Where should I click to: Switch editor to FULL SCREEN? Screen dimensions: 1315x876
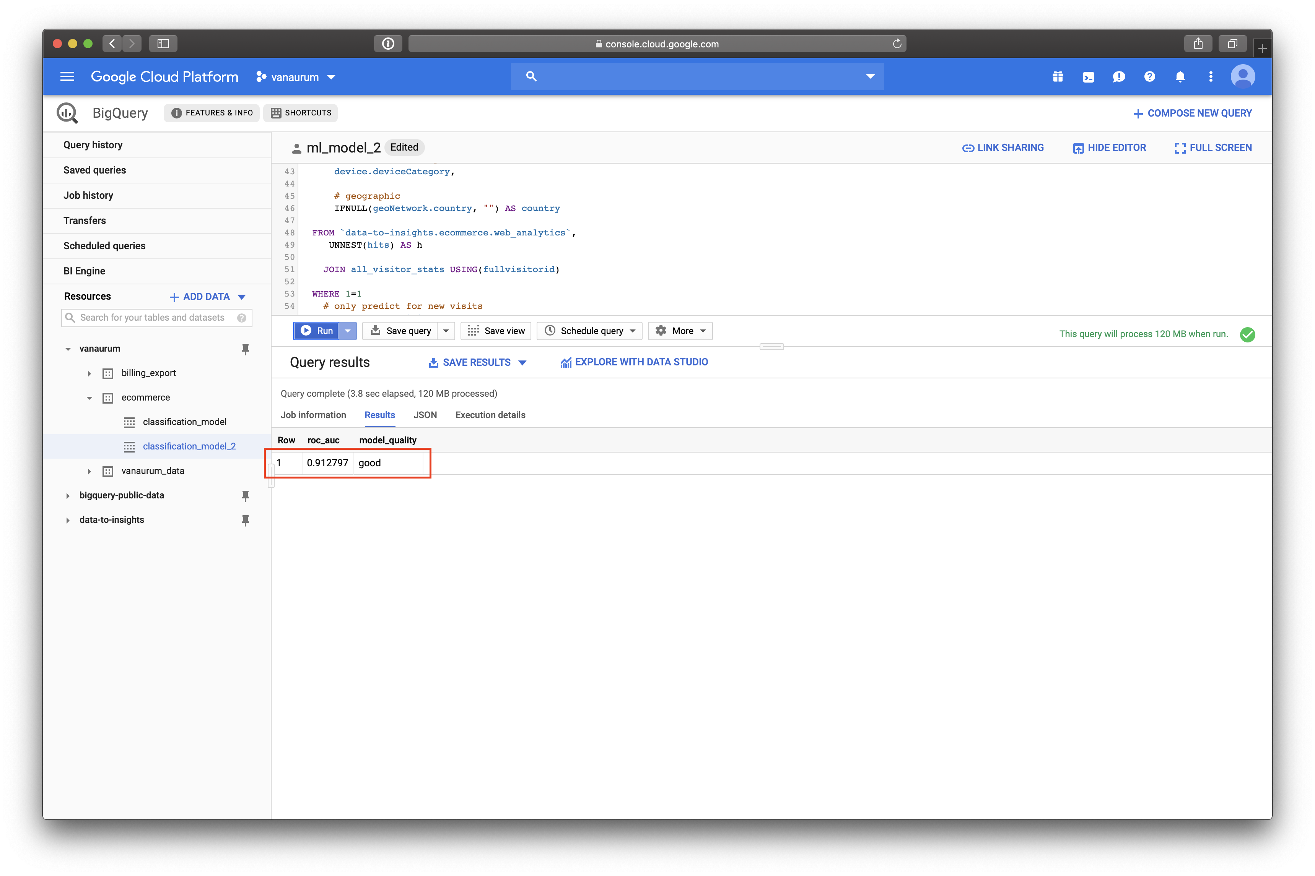point(1213,148)
